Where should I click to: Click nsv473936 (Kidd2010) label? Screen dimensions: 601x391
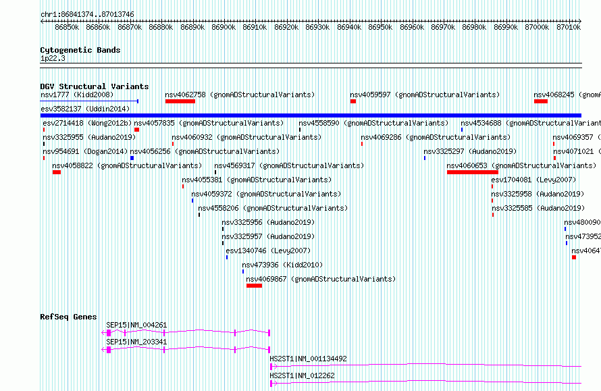pyautogui.click(x=282, y=265)
